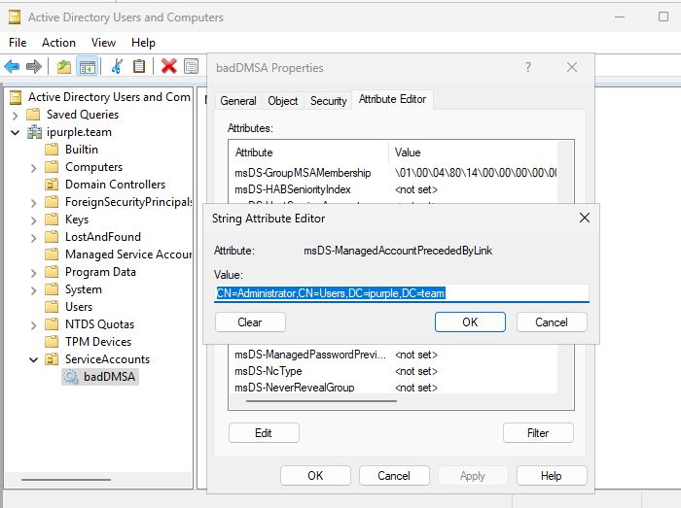
Task: Confirm value with String Attribute Editor OK
Action: point(470,322)
